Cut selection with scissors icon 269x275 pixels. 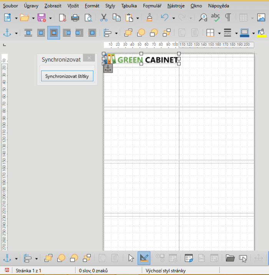click(104, 18)
